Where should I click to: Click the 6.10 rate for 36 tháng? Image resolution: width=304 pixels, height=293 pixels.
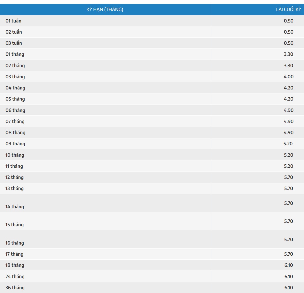[288, 288]
